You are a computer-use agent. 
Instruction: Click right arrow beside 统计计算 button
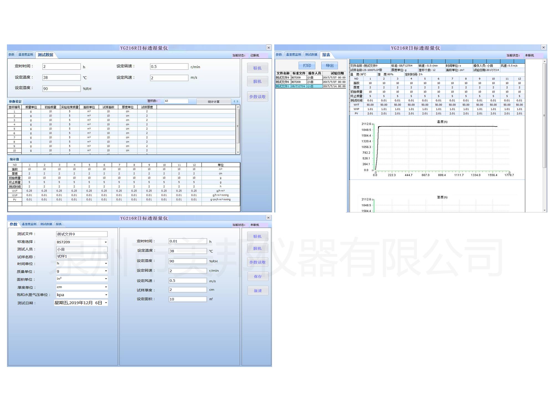pyautogui.click(x=237, y=102)
